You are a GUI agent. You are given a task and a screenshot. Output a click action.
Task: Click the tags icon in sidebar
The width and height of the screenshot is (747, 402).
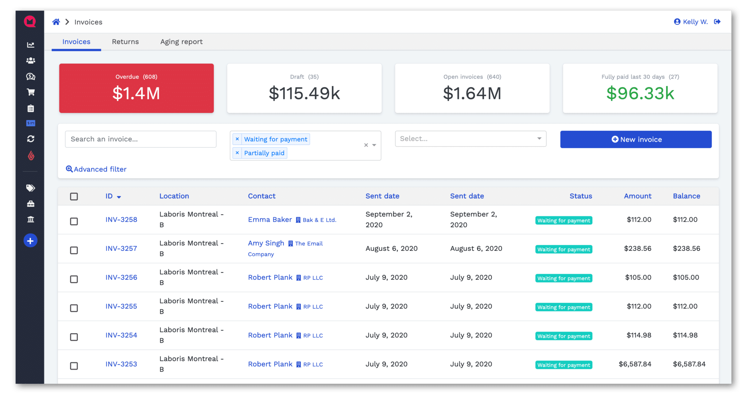pos(31,188)
